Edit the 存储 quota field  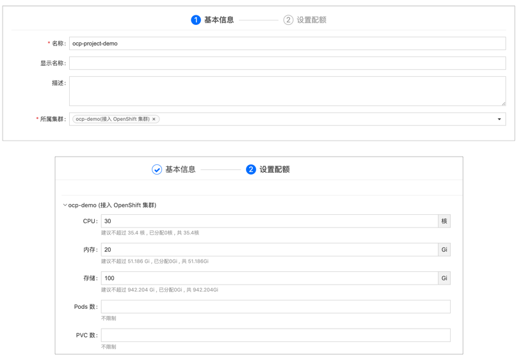(269, 278)
